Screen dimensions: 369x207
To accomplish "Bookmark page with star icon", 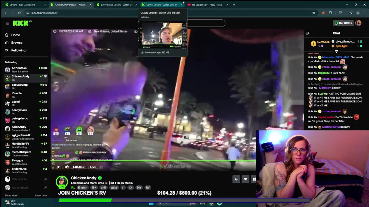I will pyautogui.click(x=314, y=13).
